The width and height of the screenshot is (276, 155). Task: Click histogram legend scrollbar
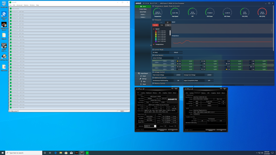(x=170, y=33)
